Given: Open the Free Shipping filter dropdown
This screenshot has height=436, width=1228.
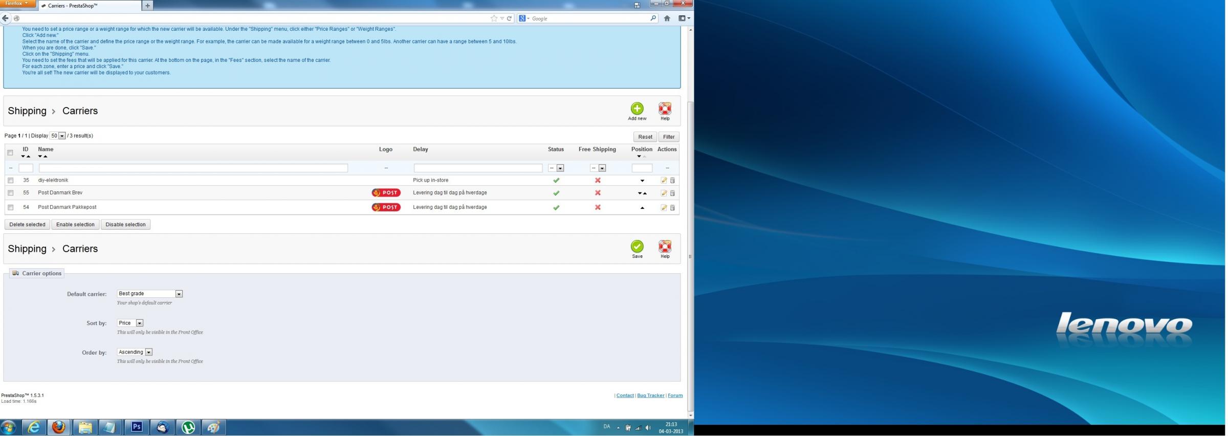Looking at the screenshot, I should pos(598,168).
